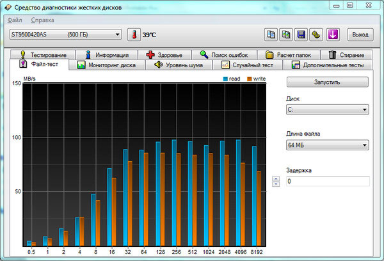Click the 256 block size axis label
Screen dimensions: 384x261
pos(177,251)
